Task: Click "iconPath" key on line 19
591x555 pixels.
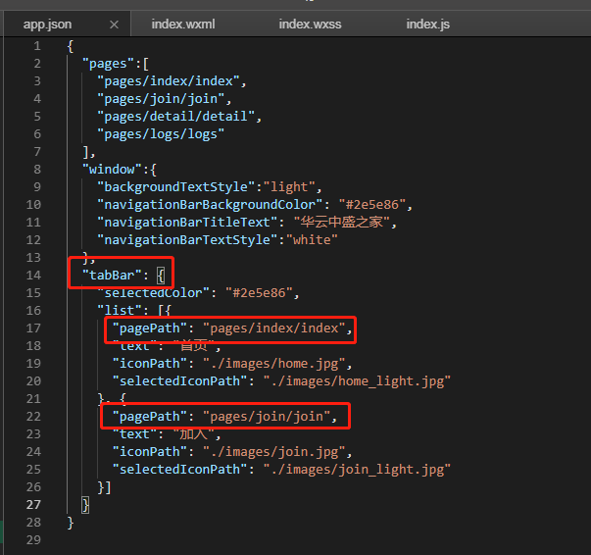Action: pyautogui.click(x=150, y=364)
